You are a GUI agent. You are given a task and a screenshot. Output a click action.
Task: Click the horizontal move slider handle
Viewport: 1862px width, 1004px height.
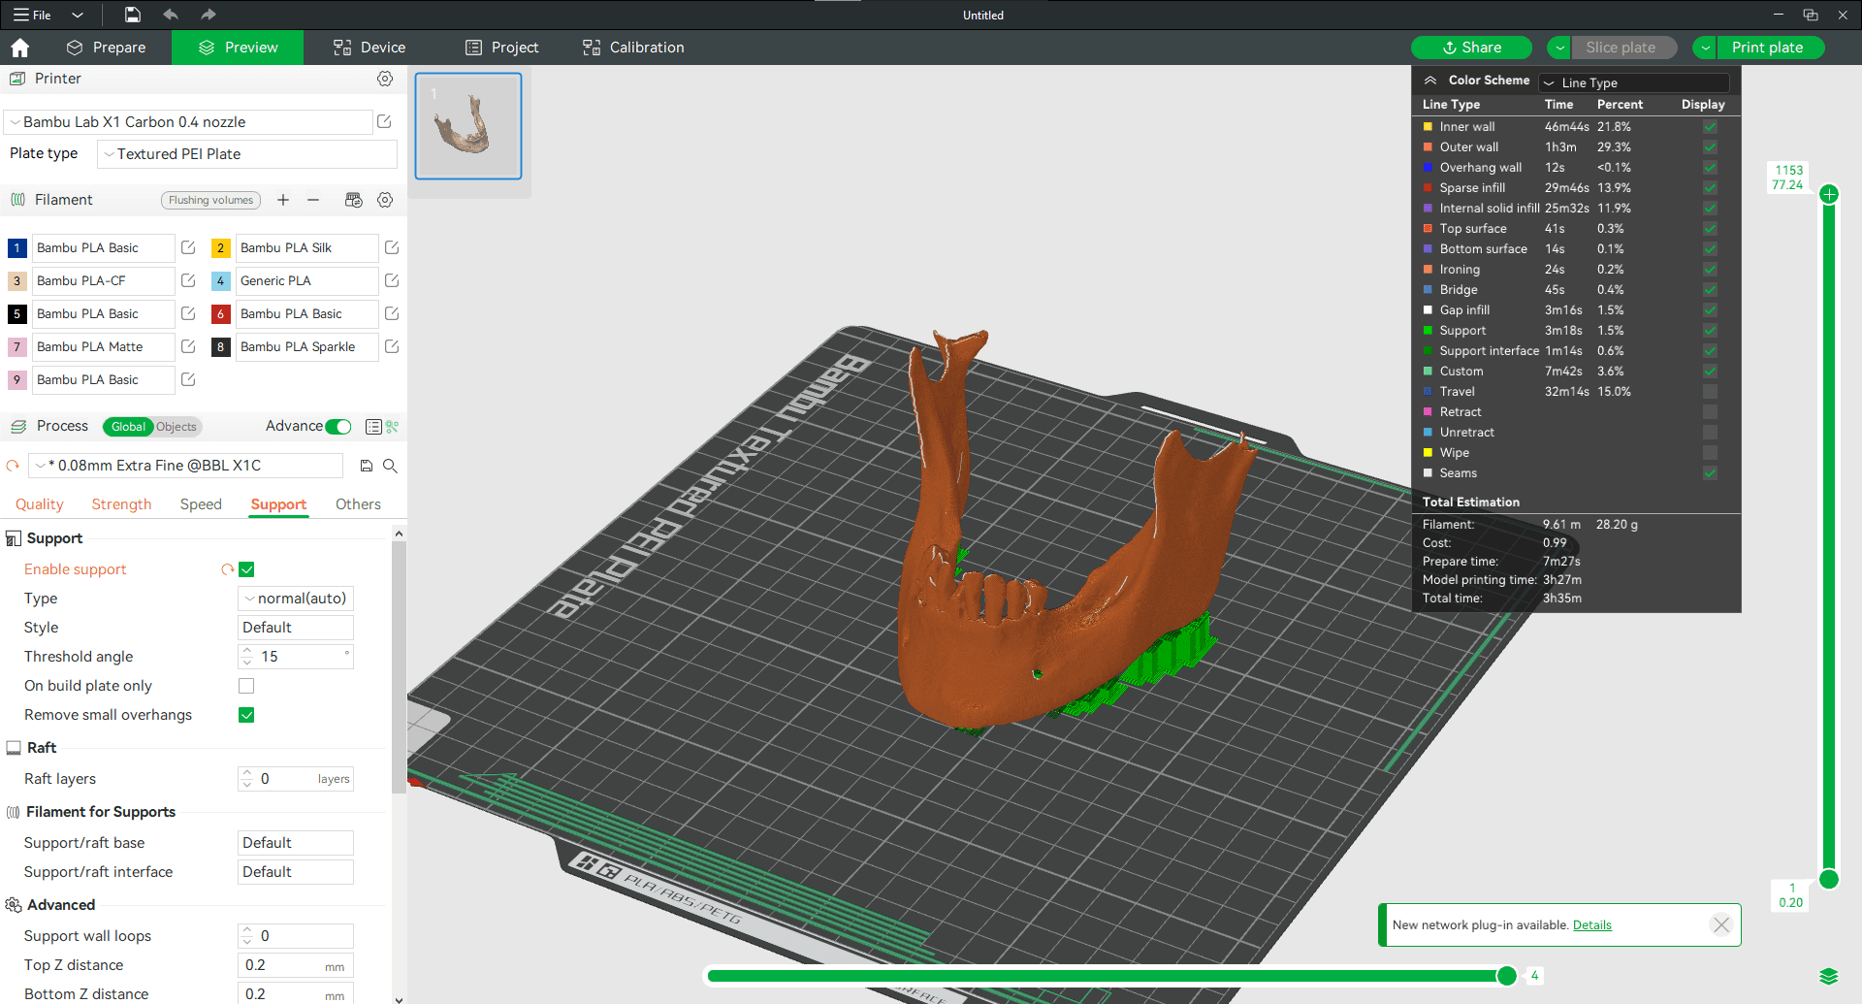tap(1506, 976)
